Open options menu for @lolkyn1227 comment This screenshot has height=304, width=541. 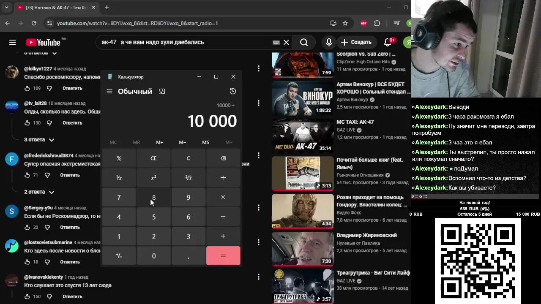click(258, 68)
